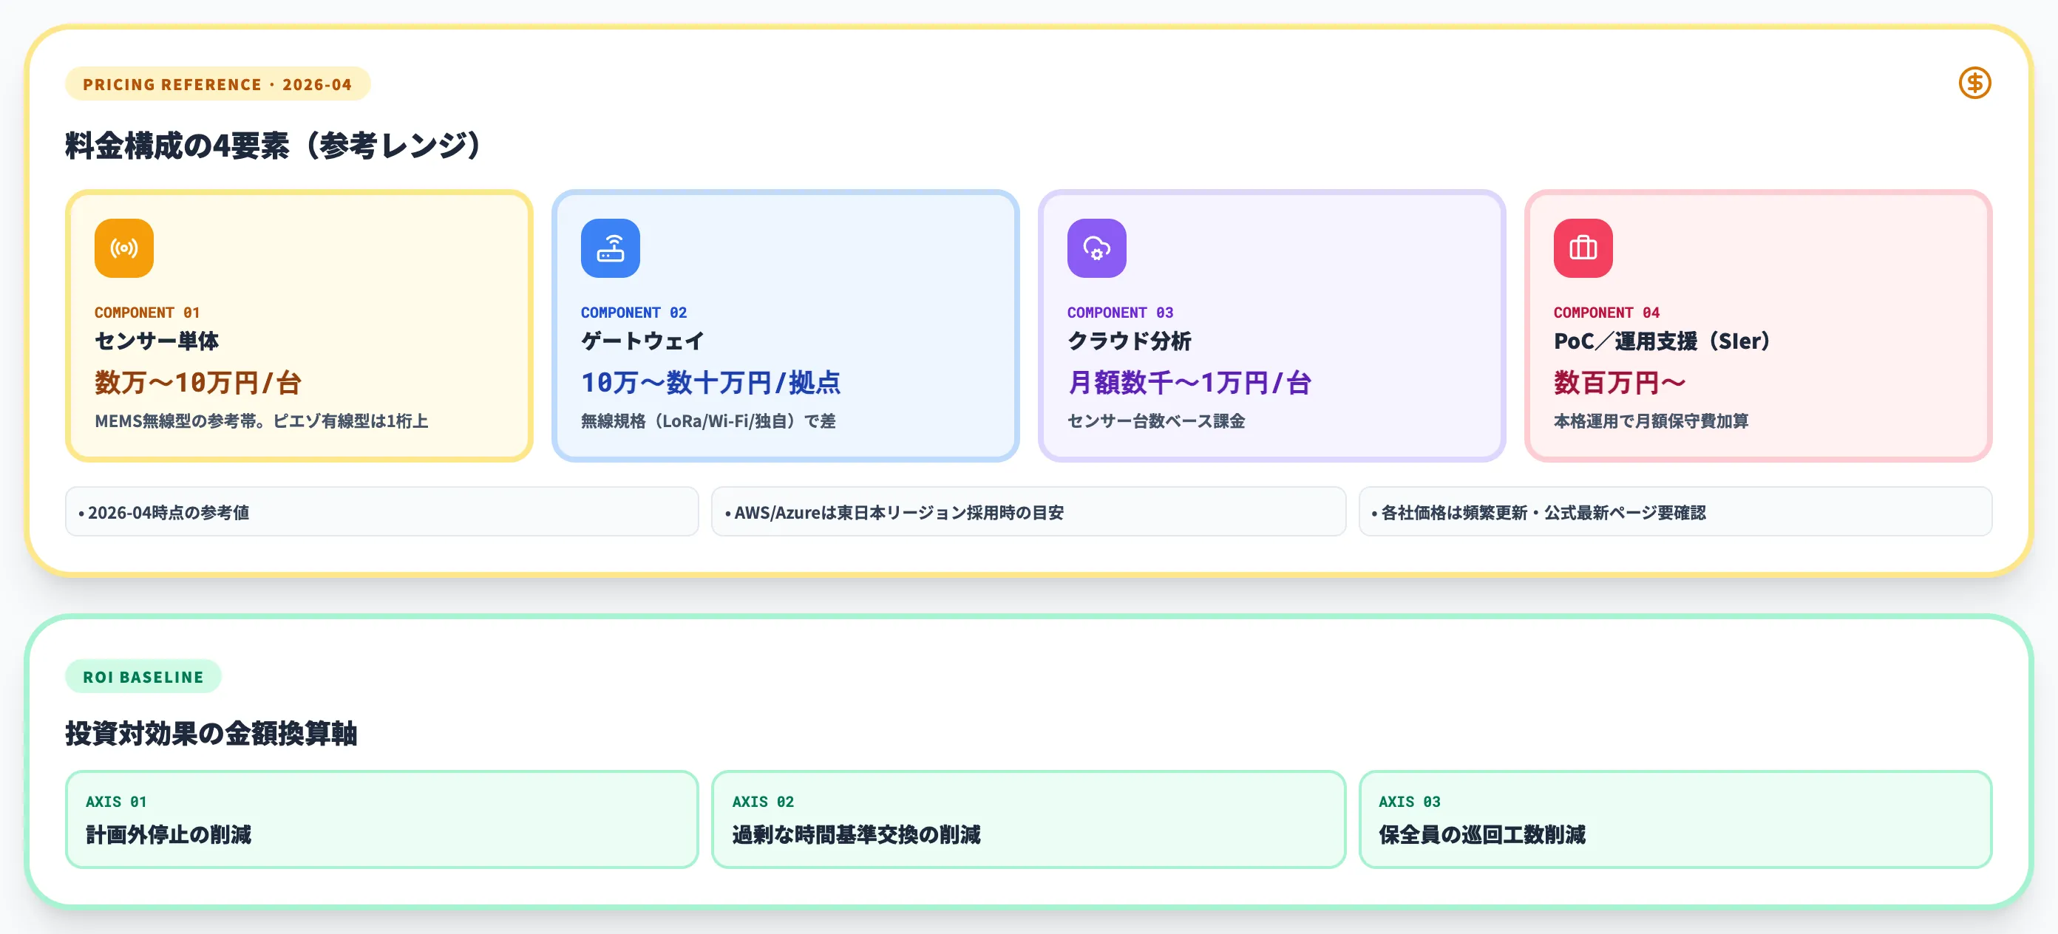Expand the AXIS 01 計画外停止の削減 card
Screen dimensions: 2058x934
pos(384,819)
